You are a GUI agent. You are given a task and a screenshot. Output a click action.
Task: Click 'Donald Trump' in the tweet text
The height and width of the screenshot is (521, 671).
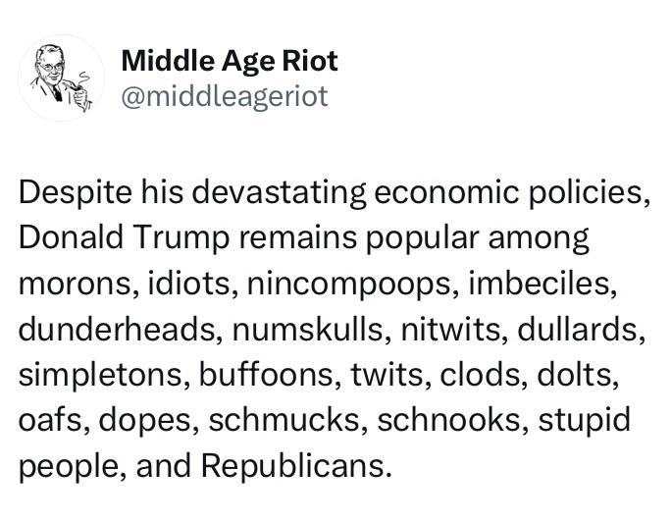[x=125, y=237]
